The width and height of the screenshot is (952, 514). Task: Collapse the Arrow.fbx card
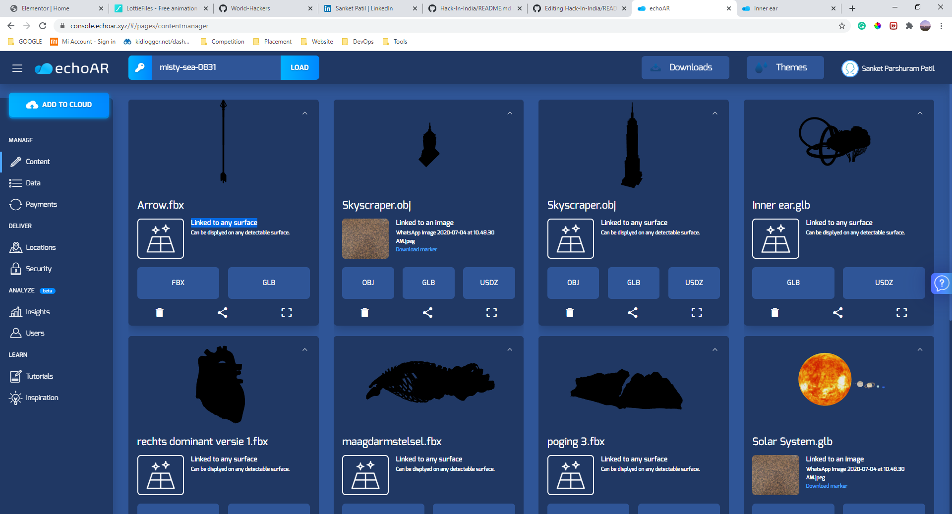pyautogui.click(x=305, y=113)
